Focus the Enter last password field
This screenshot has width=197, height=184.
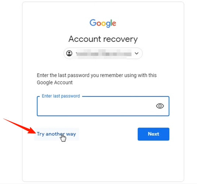tap(103, 106)
